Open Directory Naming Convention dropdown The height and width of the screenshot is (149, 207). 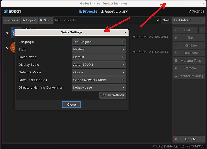click(x=99, y=87)
